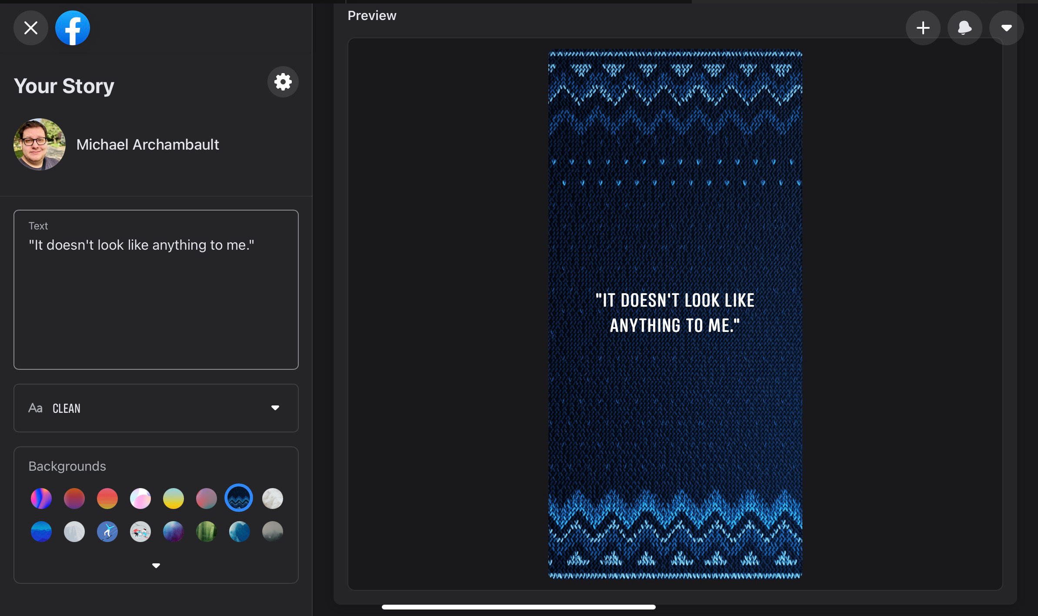Click Michael Archambault name link
Screen dimensions: 1038x616
pos(147,144)
